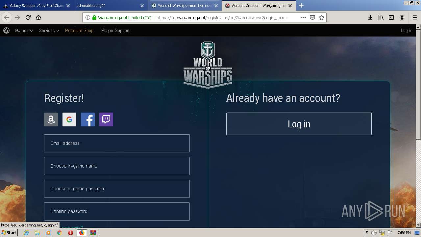Open the browser home page icon
The image size is (421, 237).
point(38,17)
